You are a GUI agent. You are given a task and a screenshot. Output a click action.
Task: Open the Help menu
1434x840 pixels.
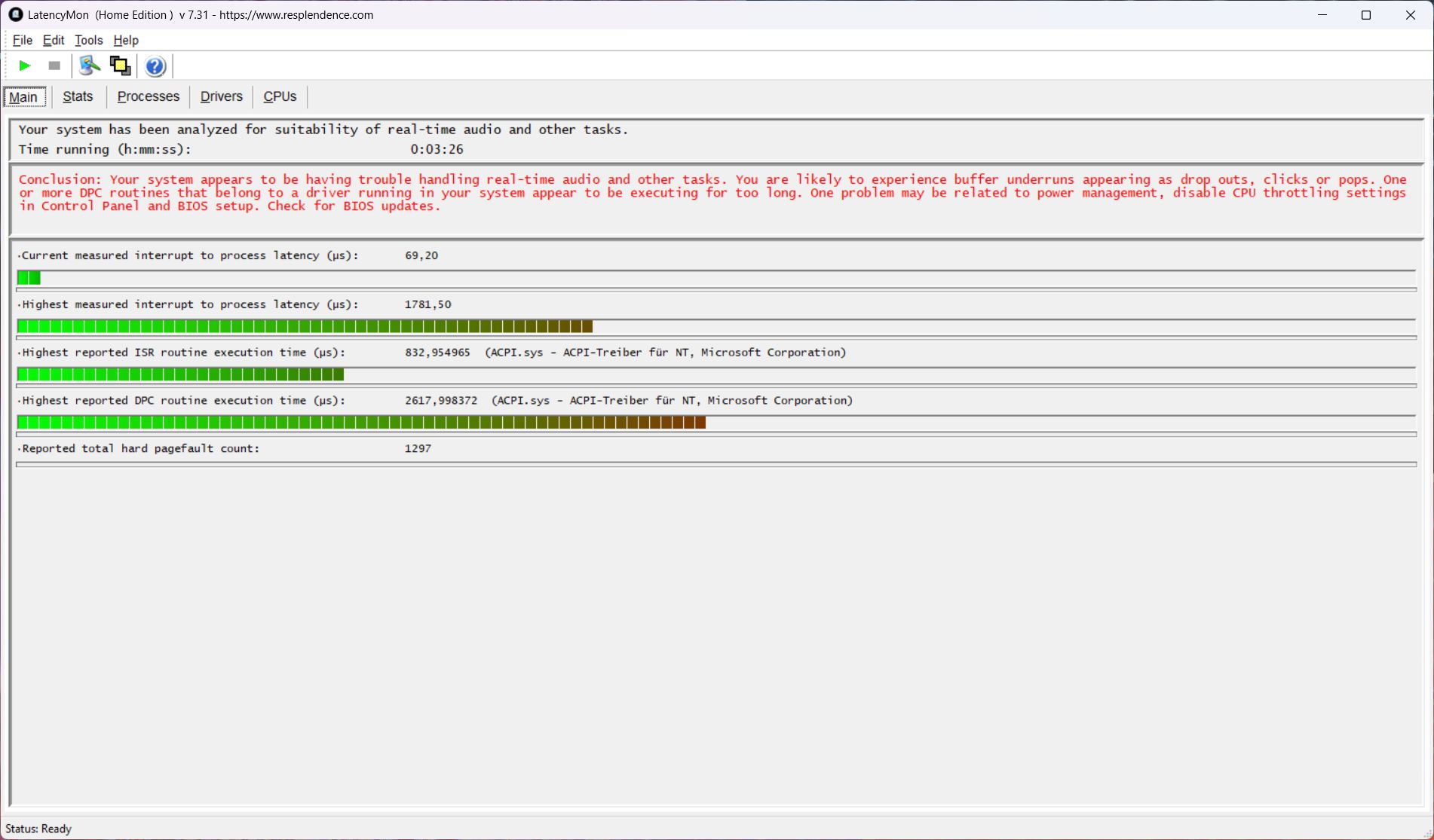pyautogui.click(x=126, y=40)
